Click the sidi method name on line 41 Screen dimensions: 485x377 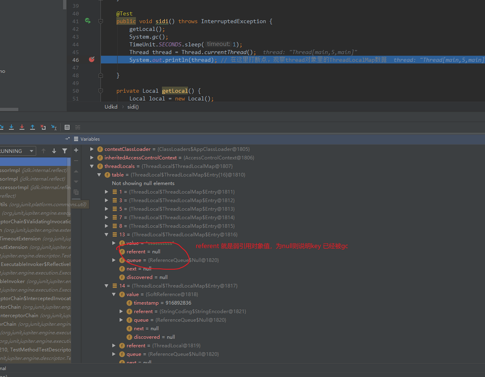point(162,21)
